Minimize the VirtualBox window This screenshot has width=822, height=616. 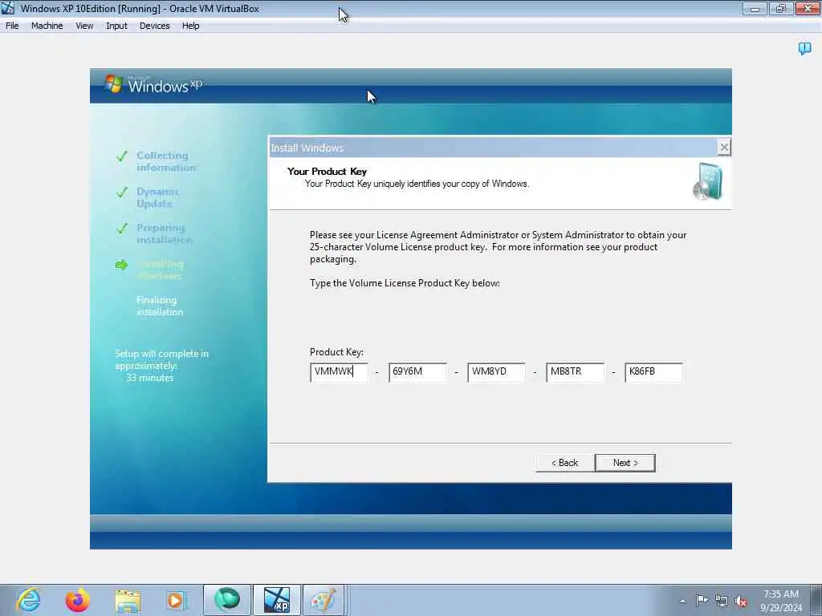[755, 8]
